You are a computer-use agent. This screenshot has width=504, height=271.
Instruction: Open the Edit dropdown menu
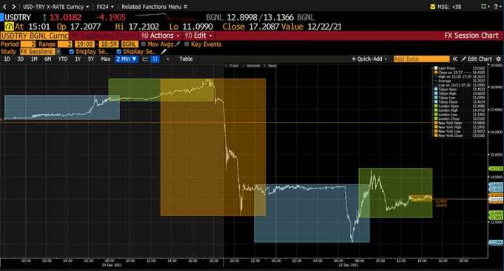(x=198, y=36)
